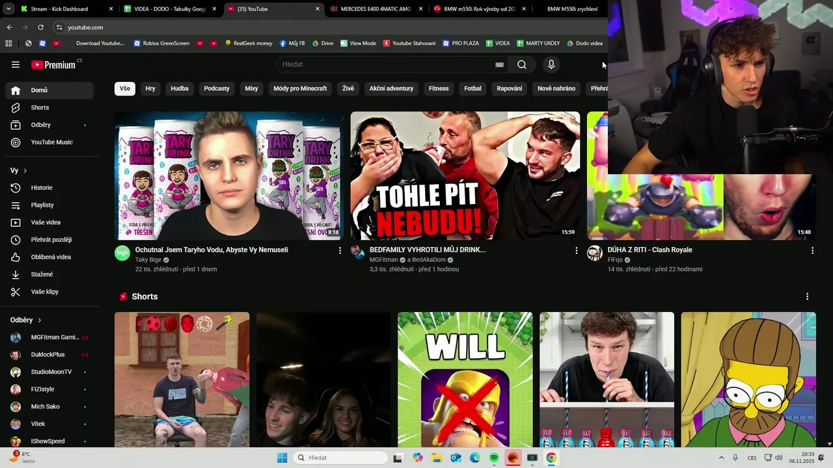Open the Taky Bige channel avatar
This screenshot has width=833, height=468.
point(122,253)
